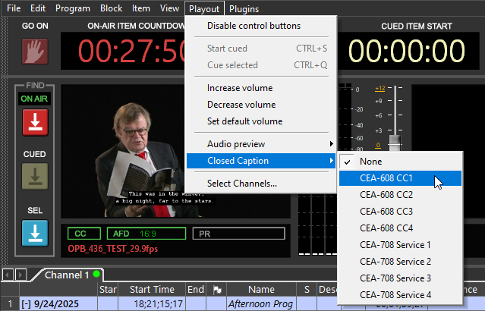Select CEA-608 CC2 caption option
Viewport: 485px width, 311px height.
(x=400, y=195)
